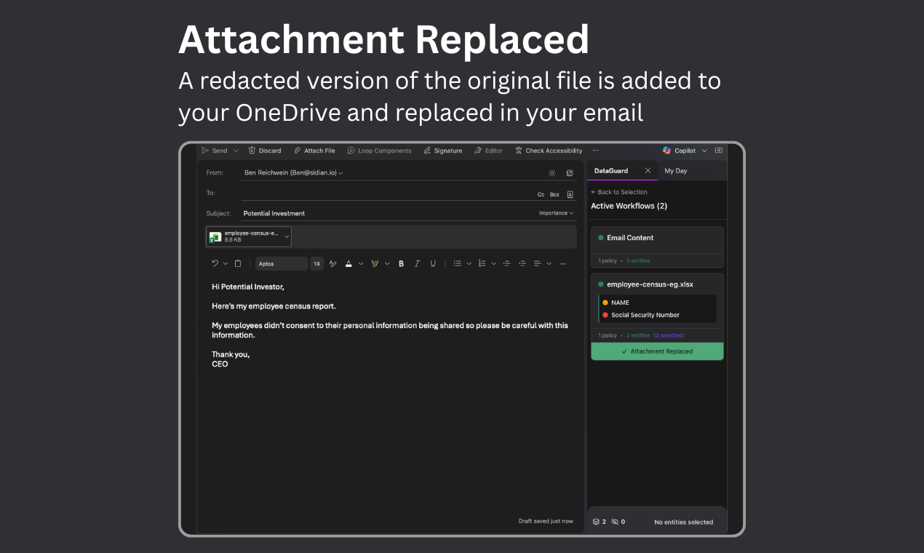Toggle underline formatting

pyautogui.click(x=433, y=263)
